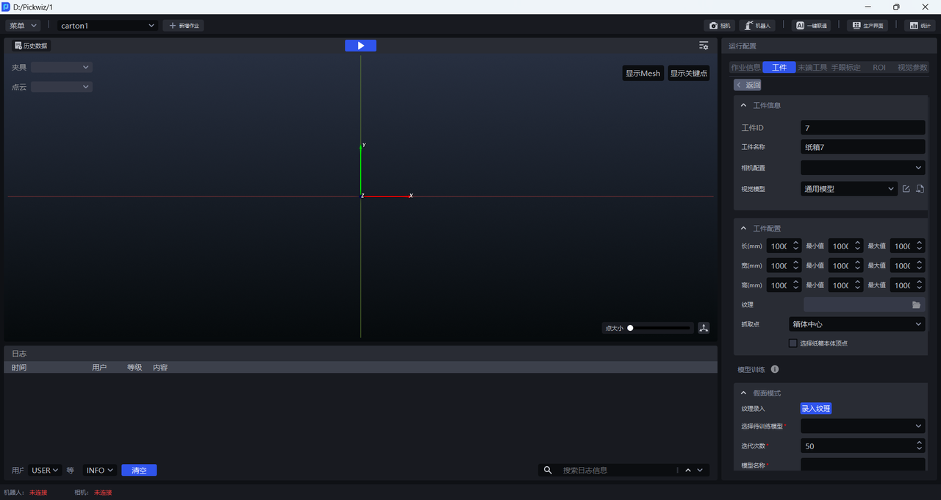Collapse the 工件信息 section
This screenshot has height=500, width=941.
click(744, 105)
